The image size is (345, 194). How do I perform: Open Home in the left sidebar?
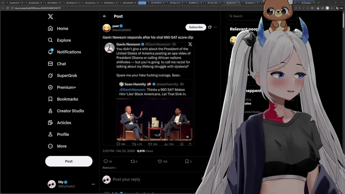pos(58,29)
